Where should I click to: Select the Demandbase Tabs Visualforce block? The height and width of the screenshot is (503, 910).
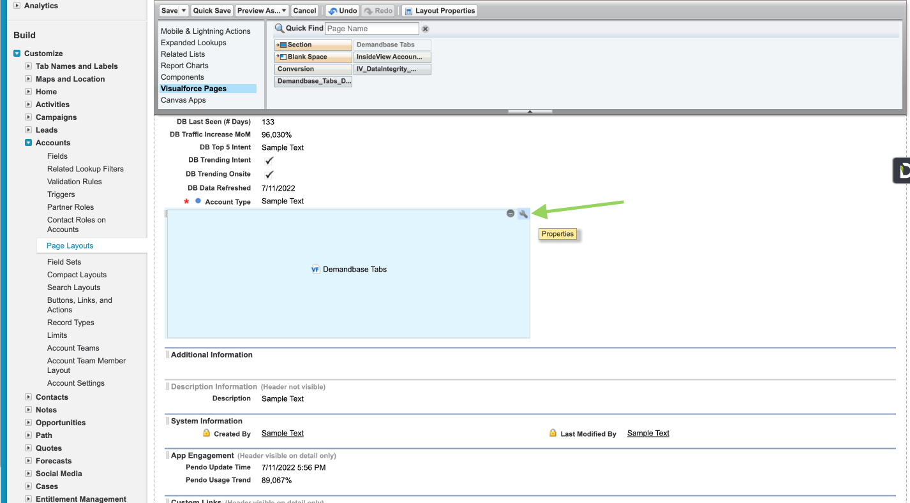[x=348, y=273]
